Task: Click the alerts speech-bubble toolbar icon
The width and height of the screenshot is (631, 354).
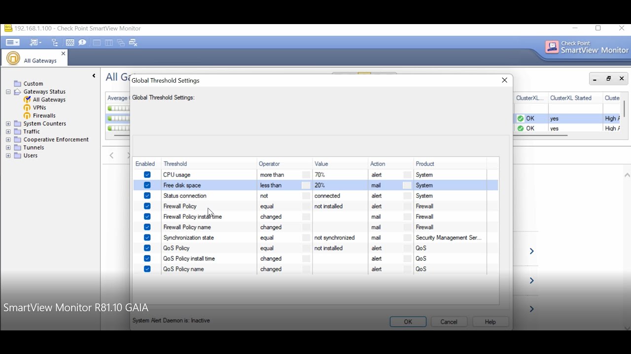Action: [82, 43]
